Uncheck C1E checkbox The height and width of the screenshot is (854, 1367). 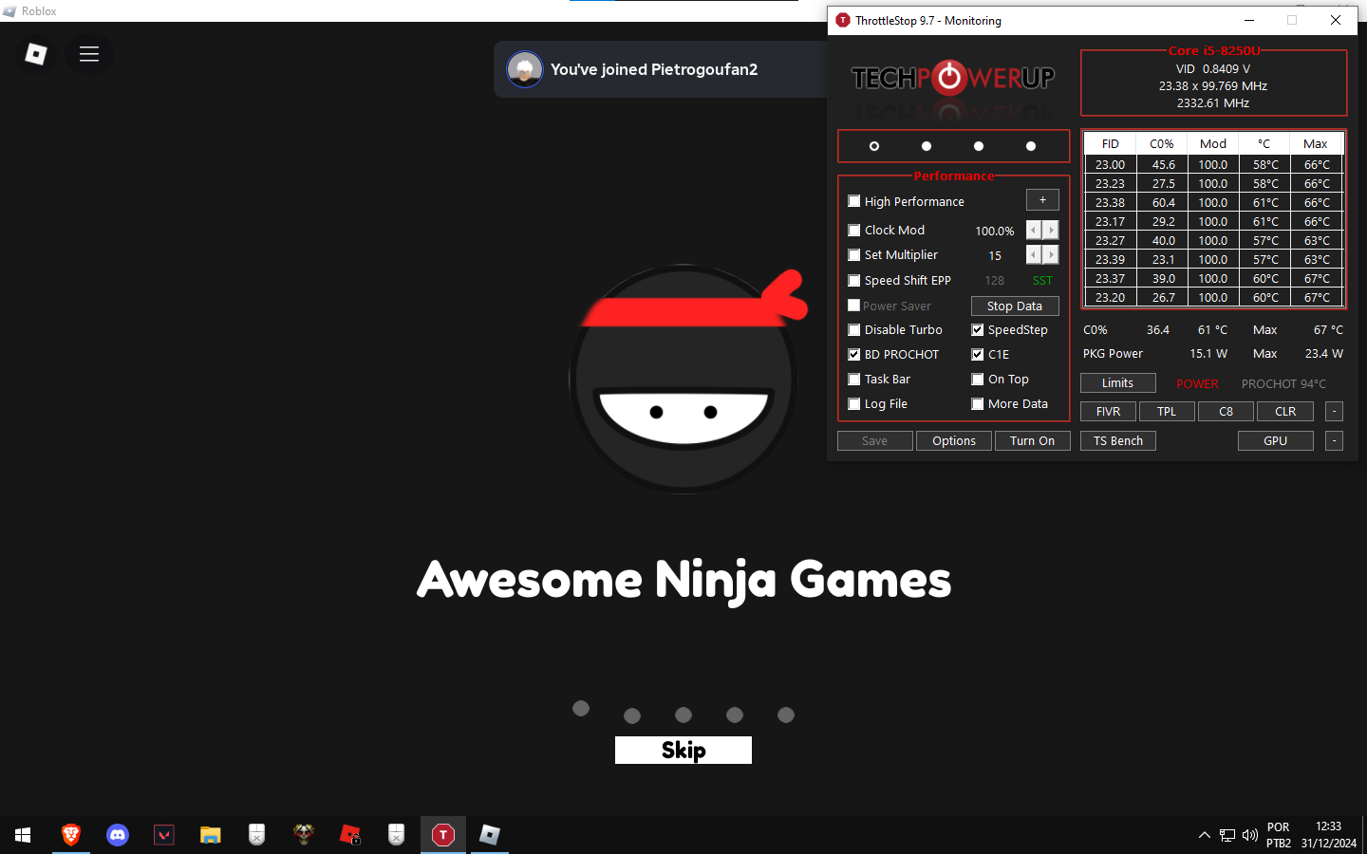point(978,354)
